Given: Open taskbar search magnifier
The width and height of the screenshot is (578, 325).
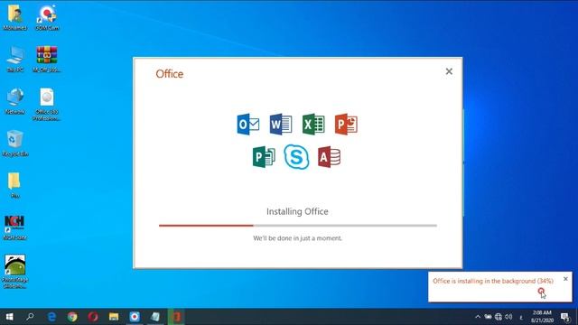Looking at the screenshot, I should (30, 317).
